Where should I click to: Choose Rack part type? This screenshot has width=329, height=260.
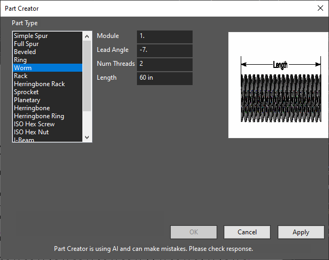coord(48,76)
